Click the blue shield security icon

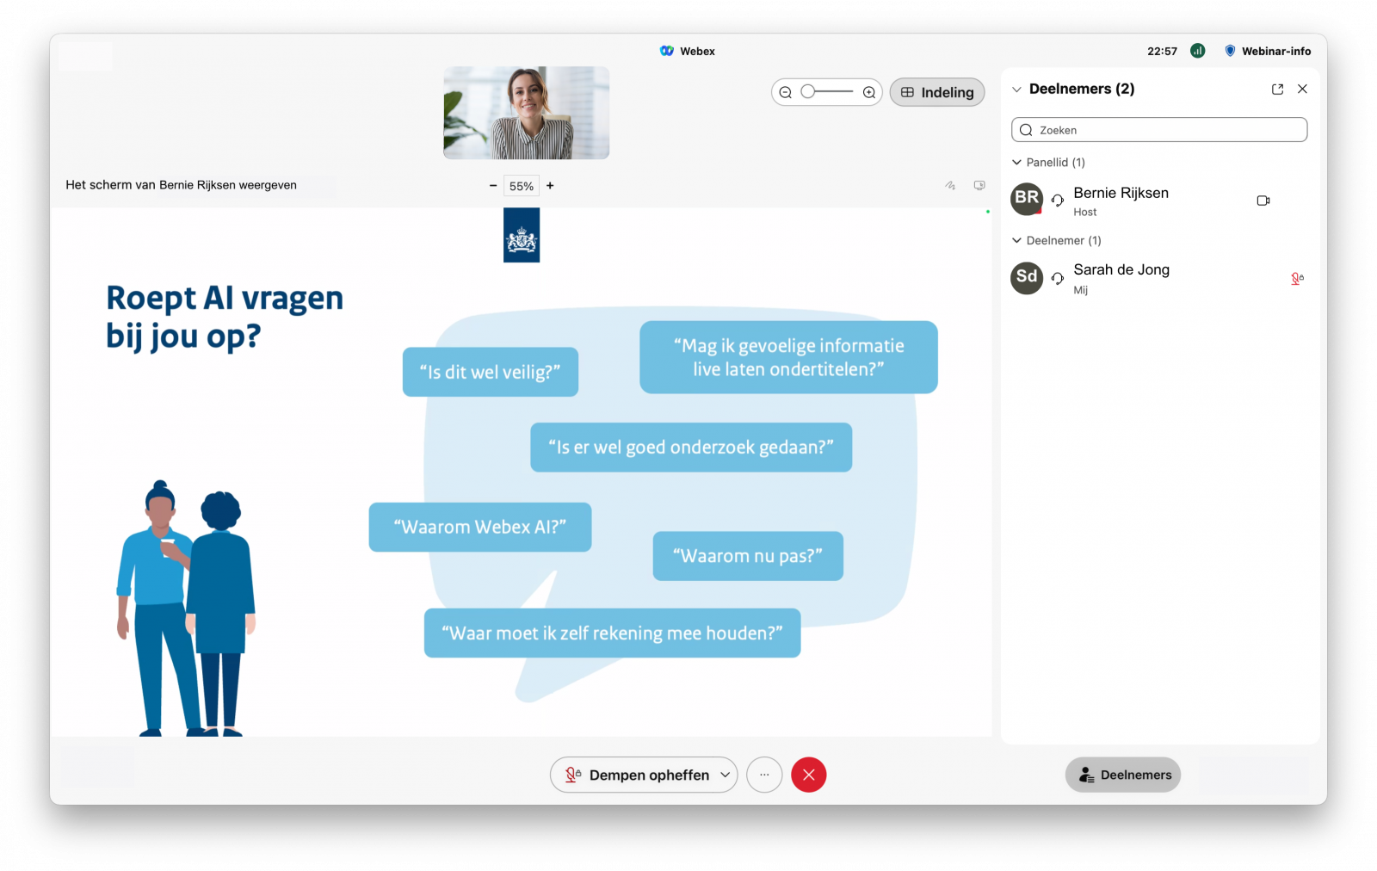point(1229,51)
